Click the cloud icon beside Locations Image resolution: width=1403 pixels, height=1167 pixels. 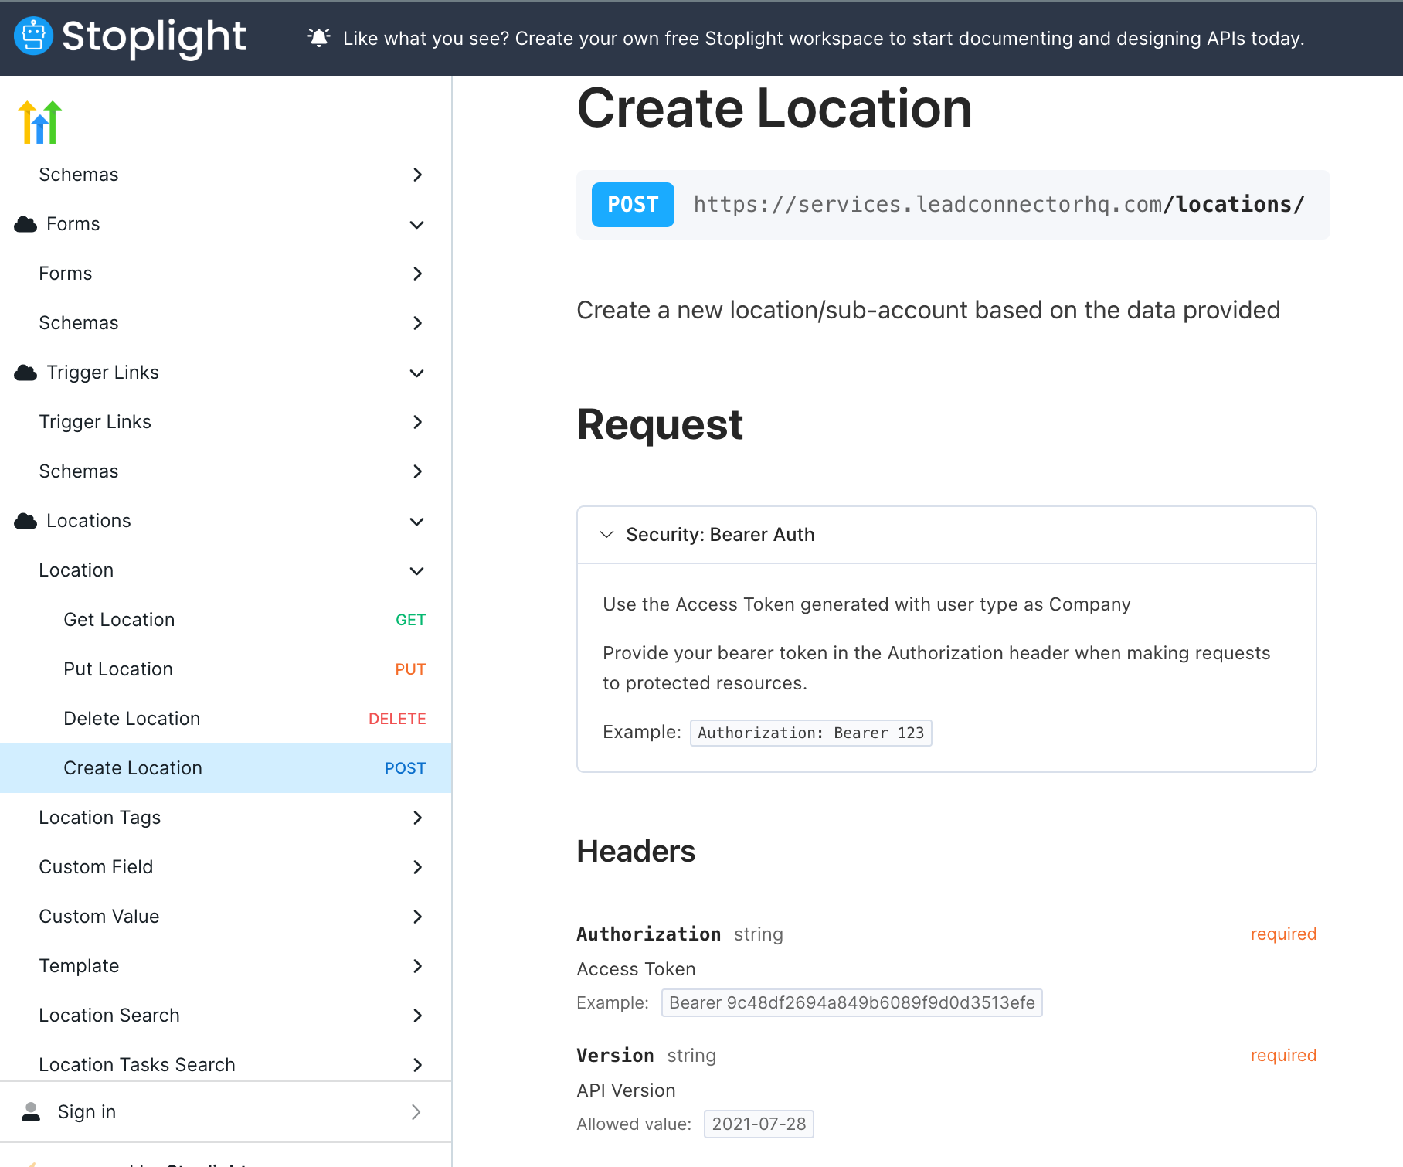25,521
